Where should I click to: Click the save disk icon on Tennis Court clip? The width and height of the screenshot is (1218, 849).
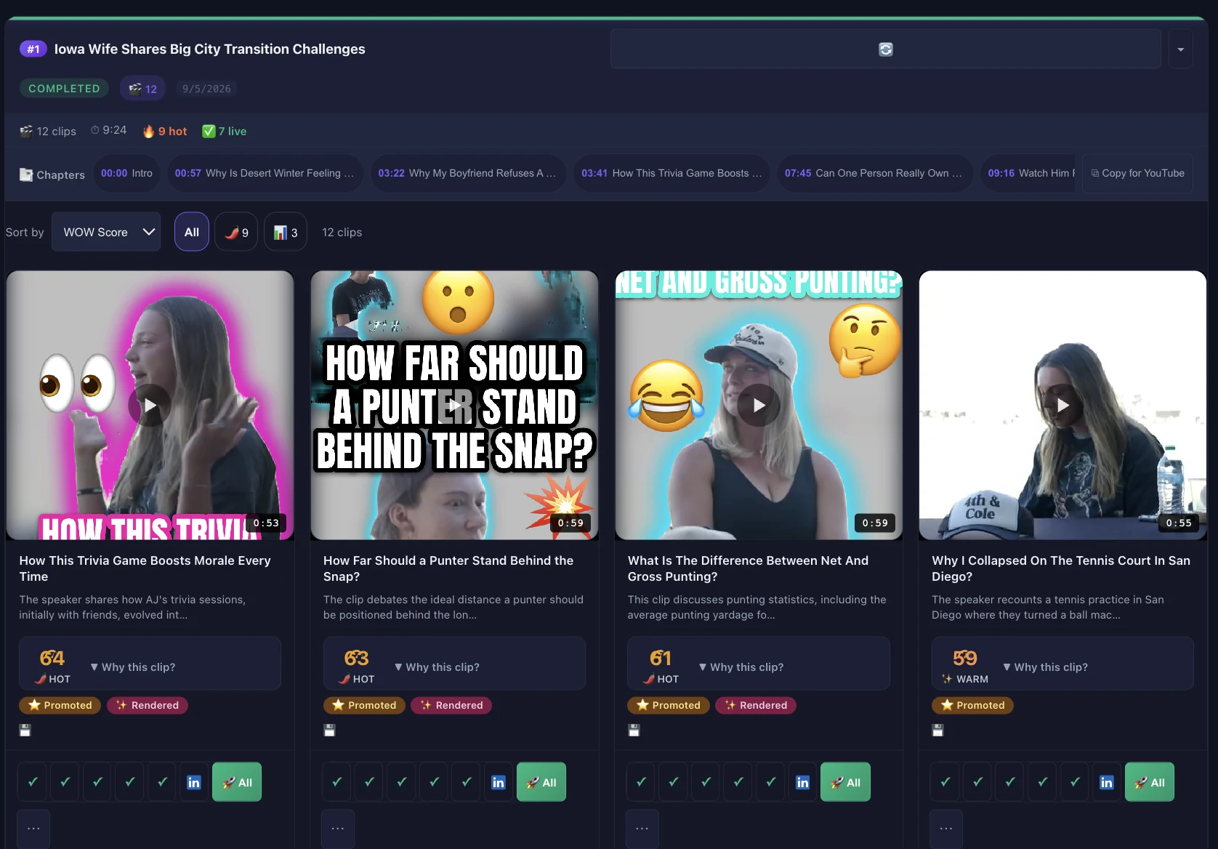coord(938,730)
